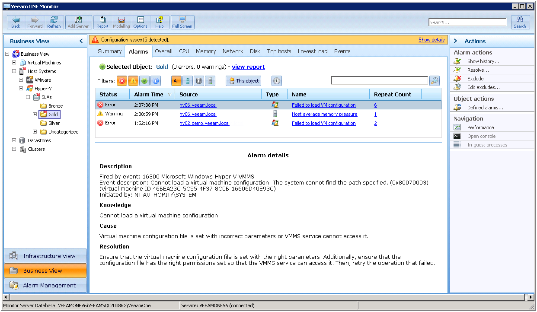The image size is (537, 312).
Task: Click the binoculars Search button
Action: [520, 22]
